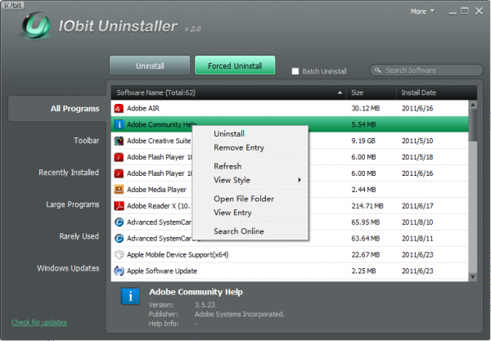Click the Apple Software Update icon

(x=119, y=271)
